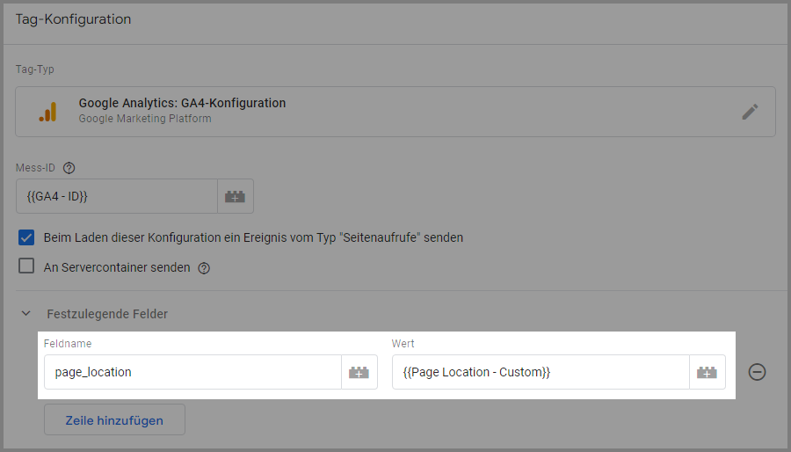Enable An Servercontainer senden checkbox
Image resolution: width=791 pixels, height=452 pixels.
pos(26,266)
